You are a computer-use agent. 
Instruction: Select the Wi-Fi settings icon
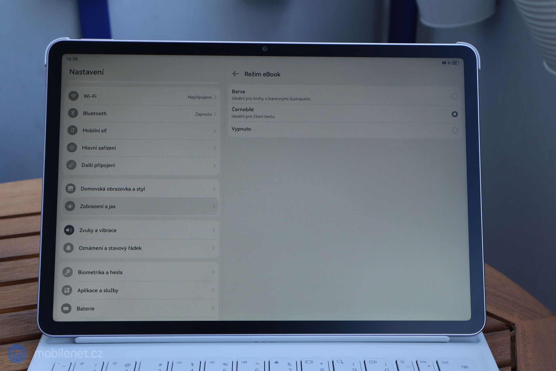pyautogui.click(x=73, y=96)
